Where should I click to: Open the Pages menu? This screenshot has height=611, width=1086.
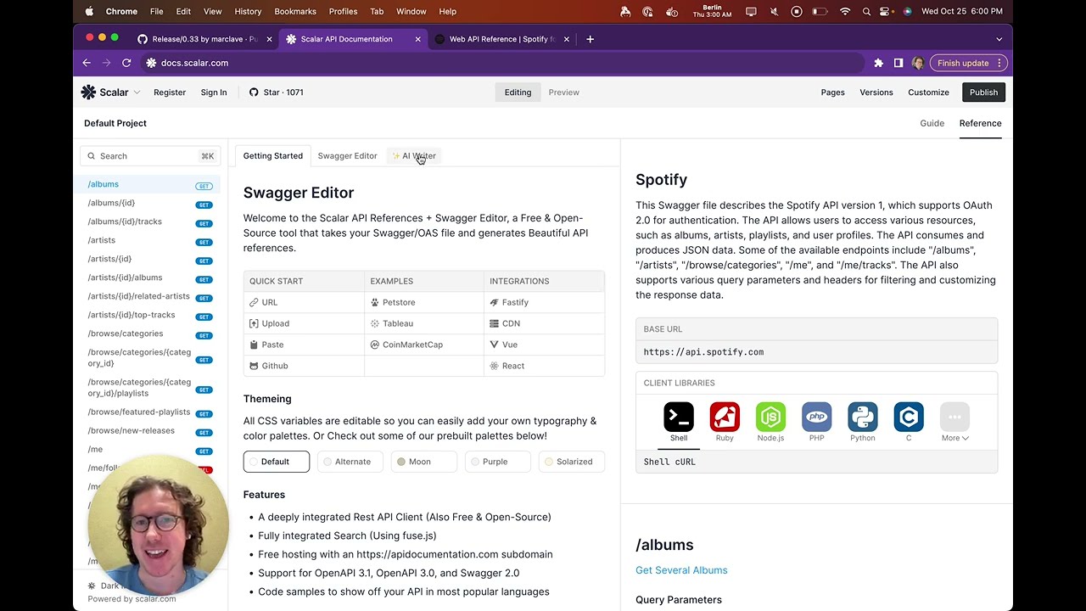pyautogui.click(x=832, y=92)
